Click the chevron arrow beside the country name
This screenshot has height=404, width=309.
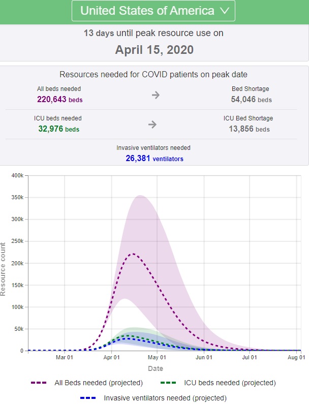[x=225, y=11]
